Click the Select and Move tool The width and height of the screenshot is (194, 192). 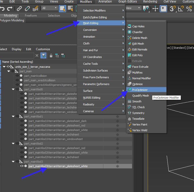pyautogui.click(x=155, y=9)
